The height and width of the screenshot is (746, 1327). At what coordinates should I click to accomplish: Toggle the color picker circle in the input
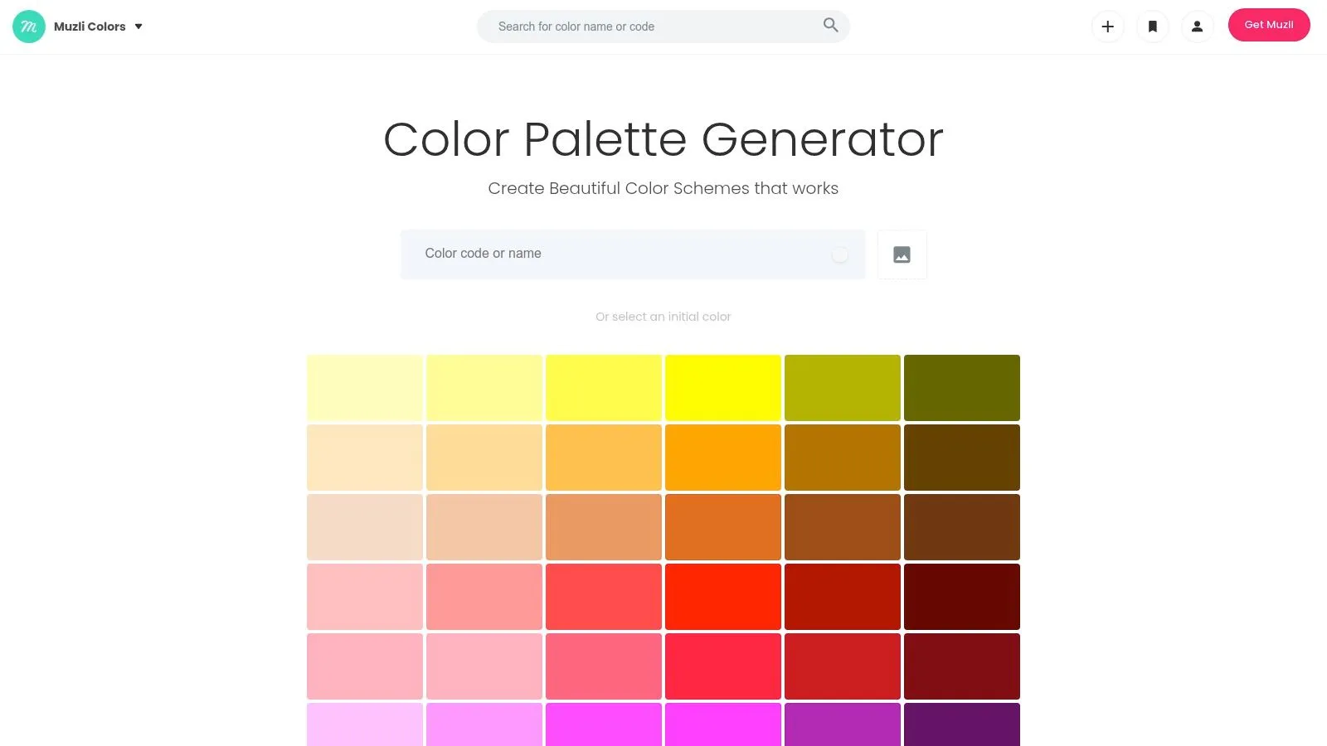[x=840, y=254]
